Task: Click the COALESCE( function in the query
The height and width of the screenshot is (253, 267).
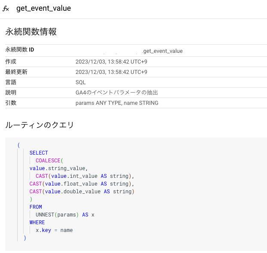Action: (49, 161)
